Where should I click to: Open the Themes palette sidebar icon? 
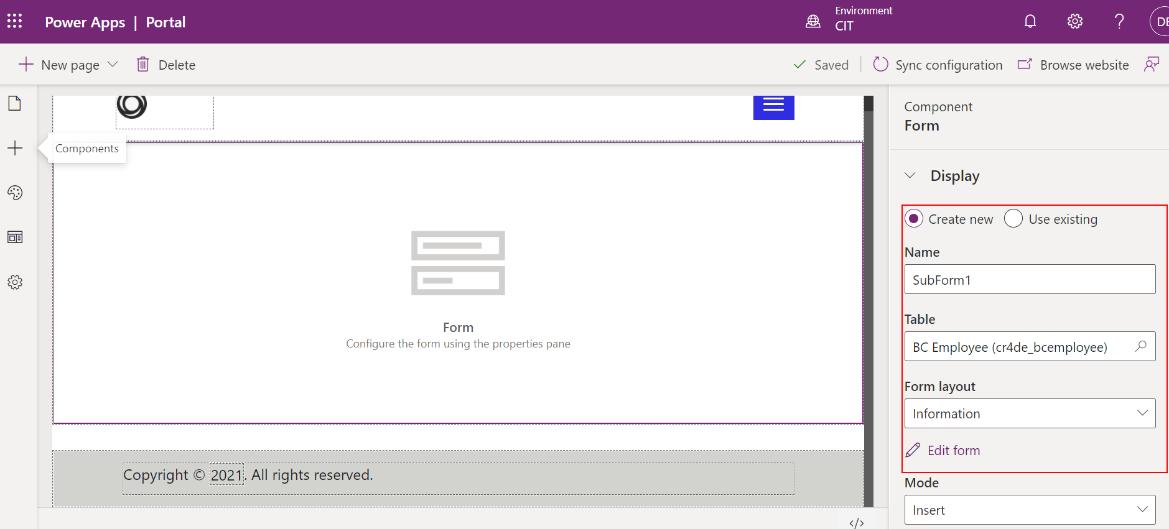(x=15, y=193)
